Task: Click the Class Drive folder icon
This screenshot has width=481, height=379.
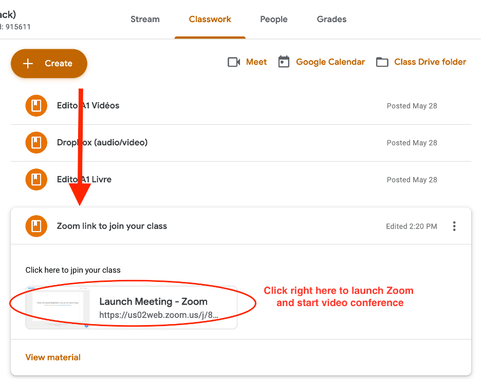Action: point(382,62)
